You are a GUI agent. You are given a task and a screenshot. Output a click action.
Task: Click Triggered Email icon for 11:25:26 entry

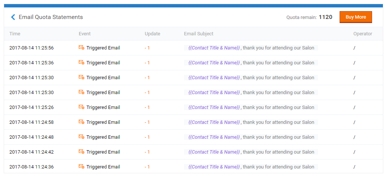click(81, 107)
